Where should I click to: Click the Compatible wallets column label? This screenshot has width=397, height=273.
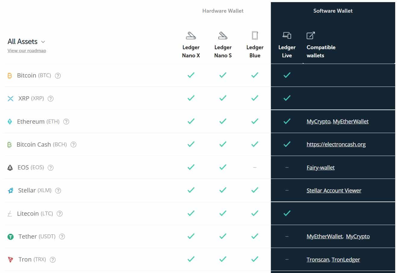coord(321,51)
